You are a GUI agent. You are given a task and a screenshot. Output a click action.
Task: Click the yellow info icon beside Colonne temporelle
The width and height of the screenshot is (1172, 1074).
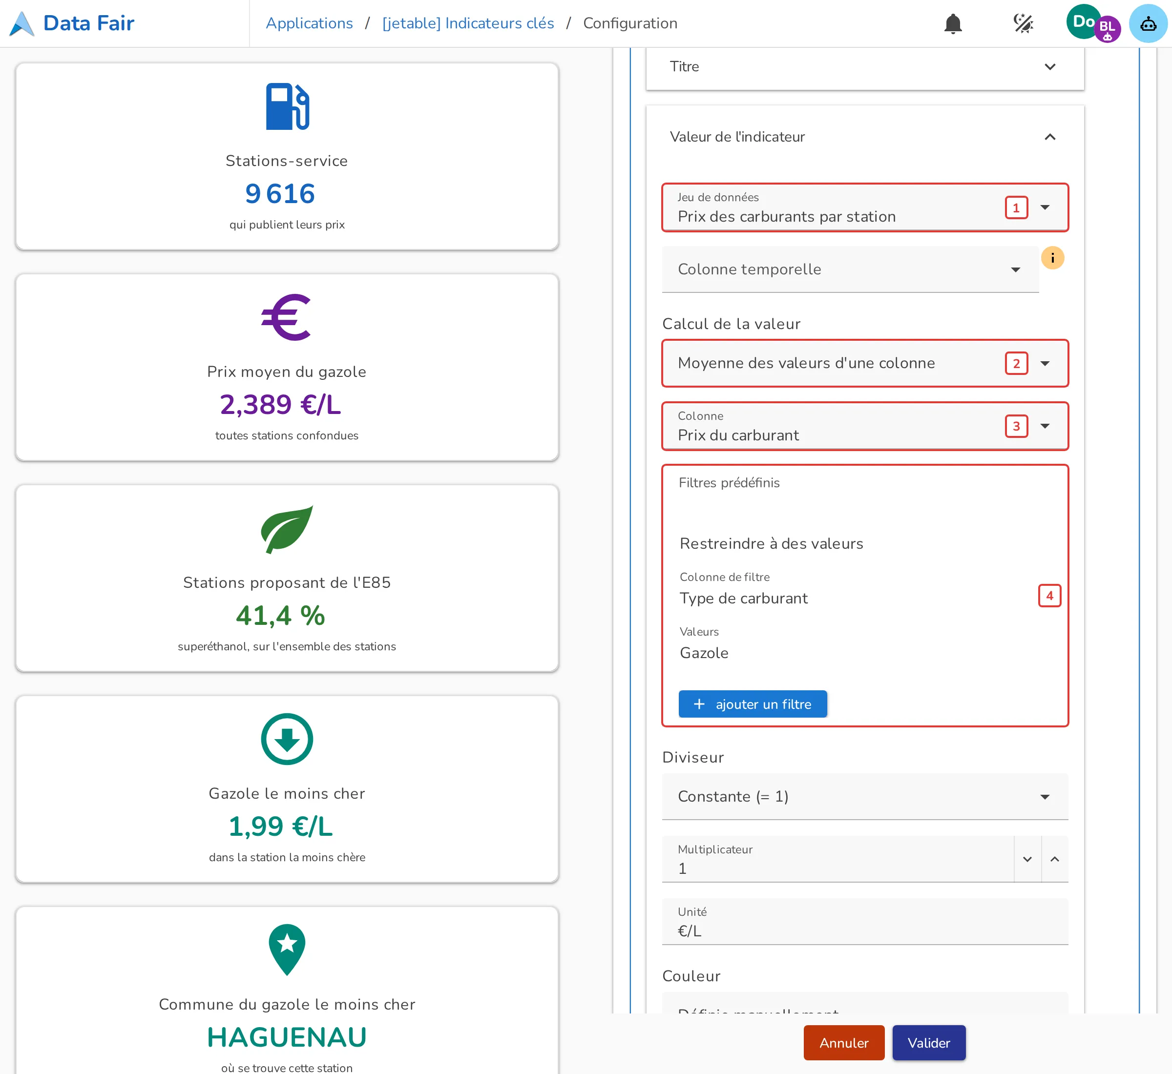point(1052,257)
